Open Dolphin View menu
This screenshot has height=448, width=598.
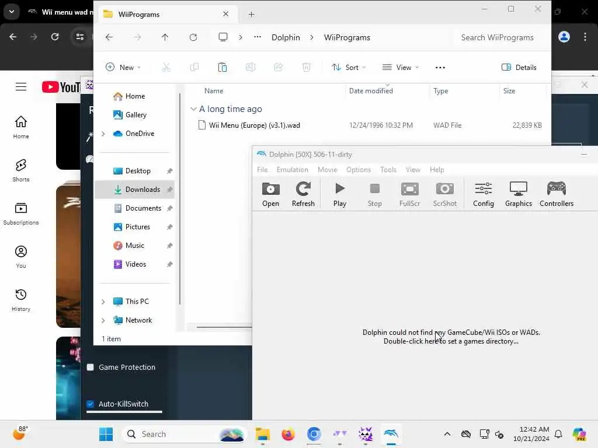click(413, 170)
